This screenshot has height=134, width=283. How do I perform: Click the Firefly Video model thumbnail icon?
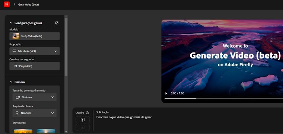tap(16, 36)
